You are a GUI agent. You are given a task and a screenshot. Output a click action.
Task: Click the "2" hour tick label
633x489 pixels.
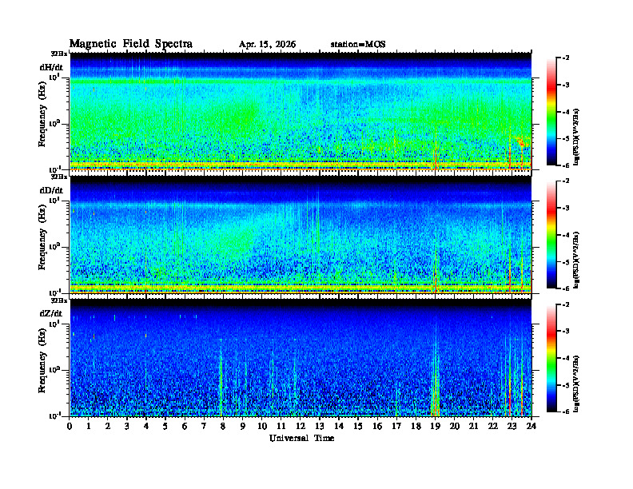pyautogui.click(x=108, y=426)
